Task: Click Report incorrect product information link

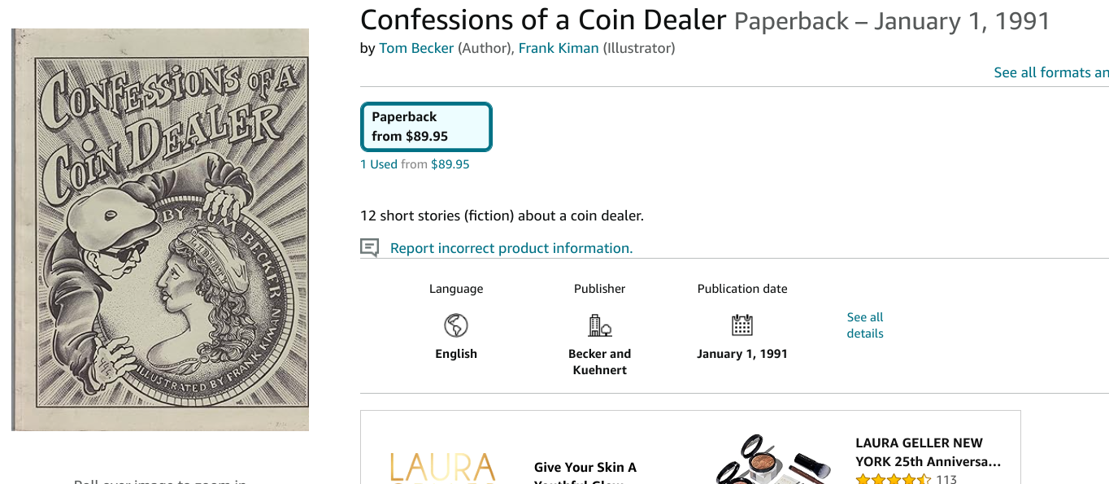Action: tap(511, 248)
